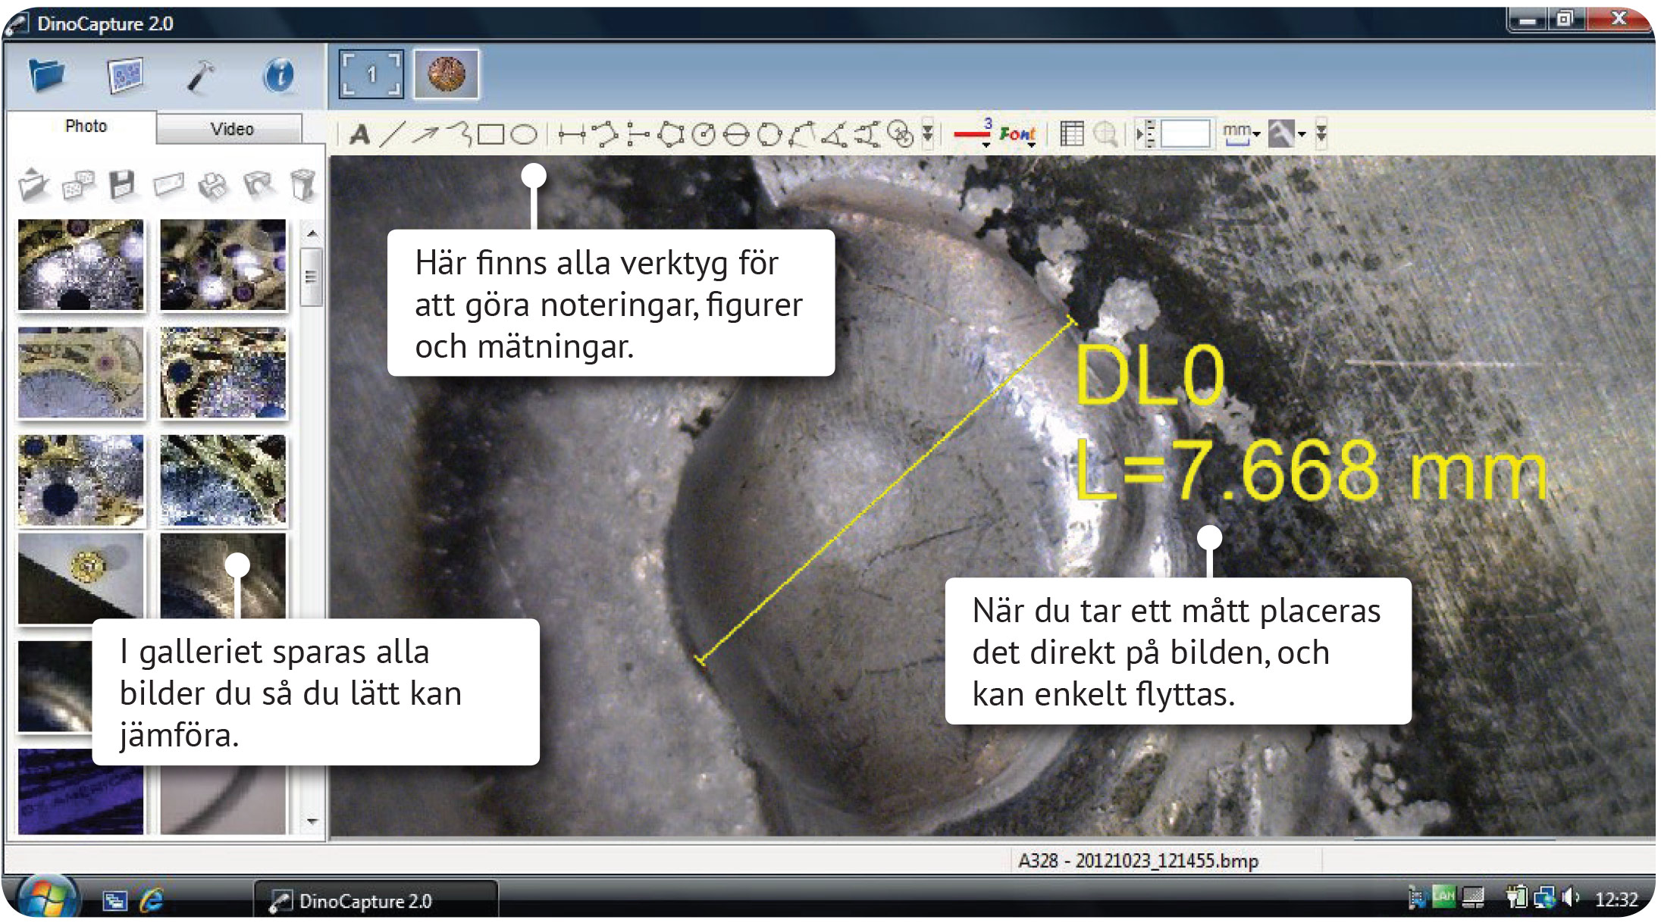
Task: Select the Point-to-line measurement tool
Action: point(638,135)
